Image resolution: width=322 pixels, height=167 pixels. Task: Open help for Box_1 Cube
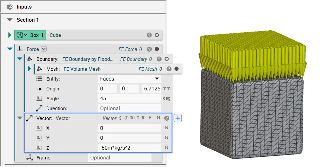[x=149, y=35]
